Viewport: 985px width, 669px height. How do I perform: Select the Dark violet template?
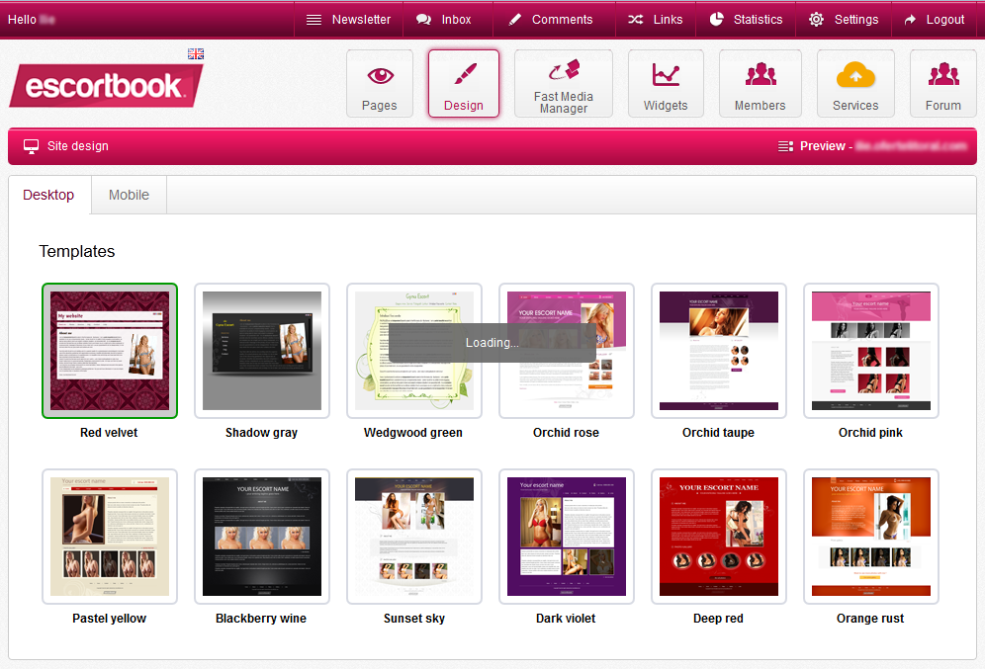tap(567, 537)
